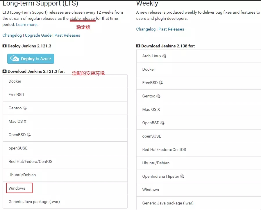The height and width of the screenshot is (210, 261).
Task: Click the gear icon beside OpenBSD in Weekly list
Action: pyautogui.click(x=162, y=123)
